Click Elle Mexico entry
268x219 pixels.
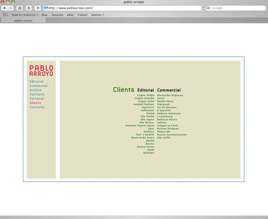147,122
